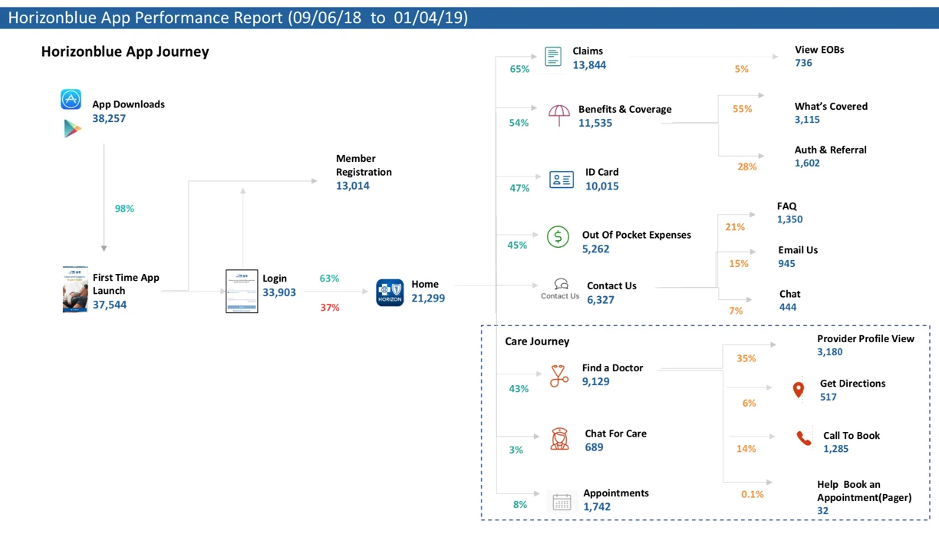
Task: Click App Downloads value 38,257
Action: (x=109, y=118)
